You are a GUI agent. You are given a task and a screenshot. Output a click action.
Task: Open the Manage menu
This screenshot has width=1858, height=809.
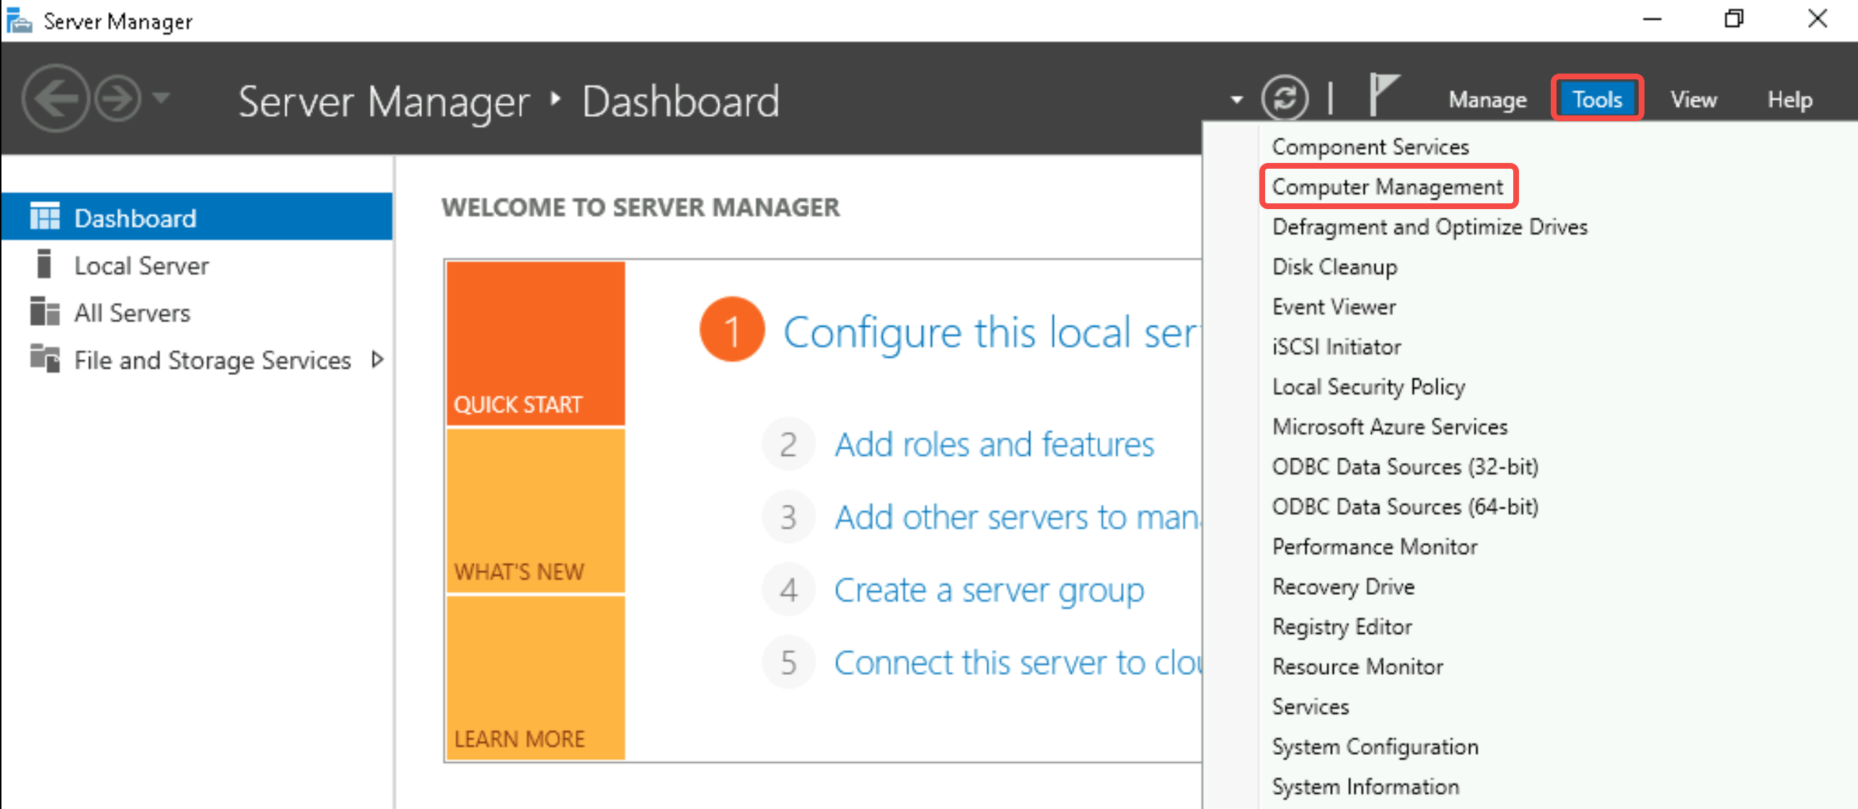click(1484, 98)
